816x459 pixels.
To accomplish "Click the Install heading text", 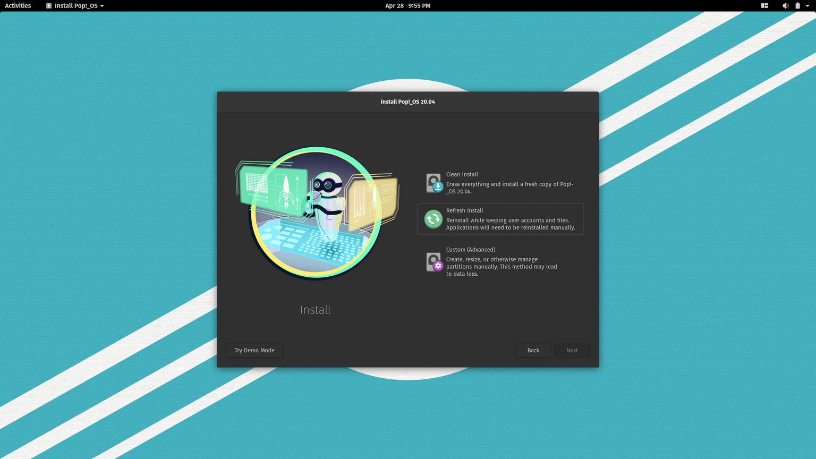I will point(315,310).
